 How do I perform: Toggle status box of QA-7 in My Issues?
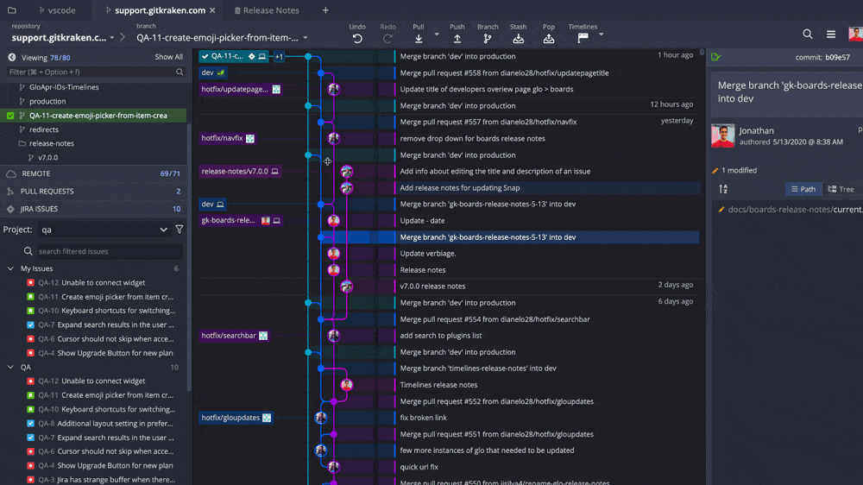tap(31, 324)
